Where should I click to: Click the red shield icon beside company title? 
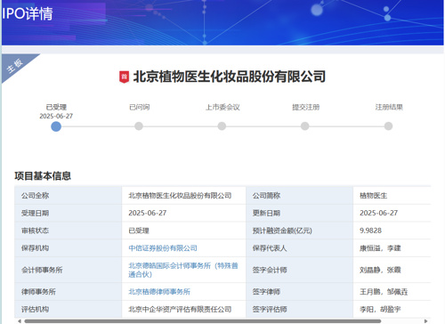[124, 77]
